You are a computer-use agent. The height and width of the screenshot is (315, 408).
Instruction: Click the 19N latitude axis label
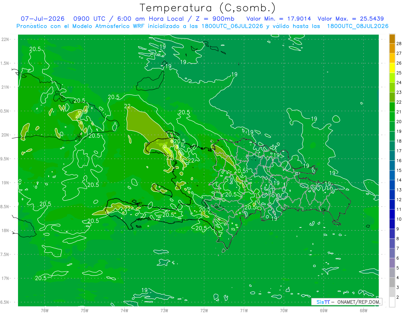pyautogui.click(x=6, y=183)
